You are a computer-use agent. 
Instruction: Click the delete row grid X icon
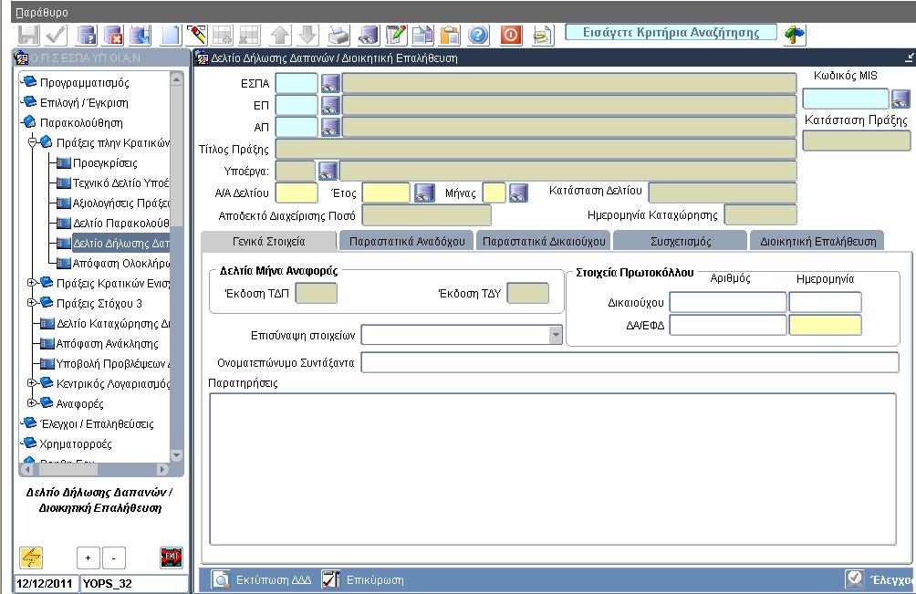[249, 36]
